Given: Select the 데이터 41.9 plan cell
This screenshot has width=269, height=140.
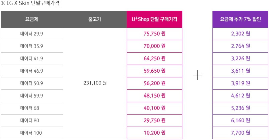Looking at the screenshot, I should pos(32,59).
